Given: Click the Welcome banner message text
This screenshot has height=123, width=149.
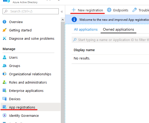Looking at the screenshot, I should click(114, 20).
